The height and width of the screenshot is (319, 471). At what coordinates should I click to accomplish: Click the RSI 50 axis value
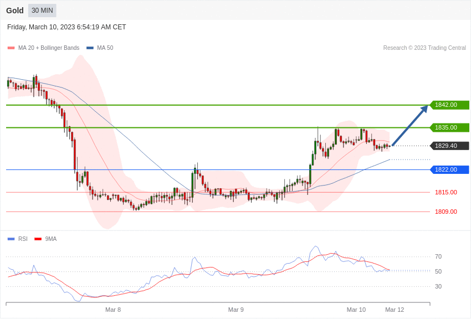[438, 271]
